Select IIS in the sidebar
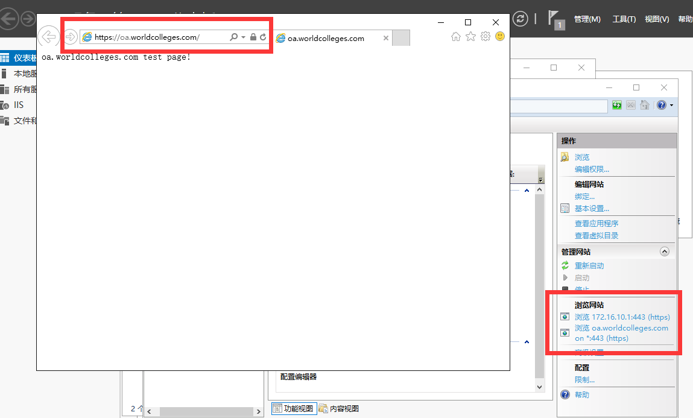The height and width of the screenshot is (418, 693). pyautogui.click(x=18, y=105)
